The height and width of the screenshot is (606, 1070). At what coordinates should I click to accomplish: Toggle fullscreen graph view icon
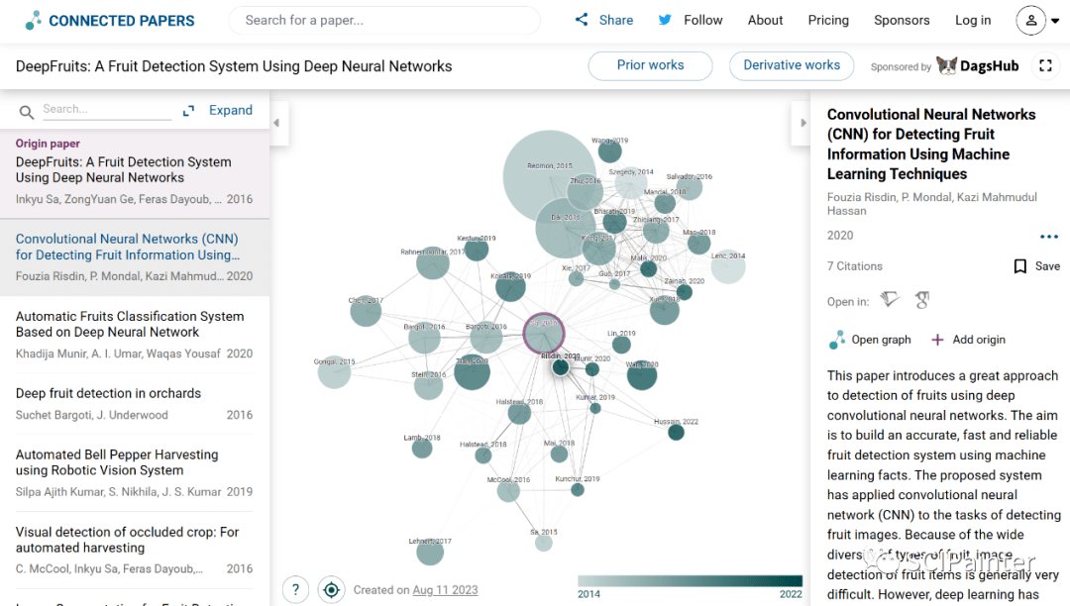tap(1045, 65)
